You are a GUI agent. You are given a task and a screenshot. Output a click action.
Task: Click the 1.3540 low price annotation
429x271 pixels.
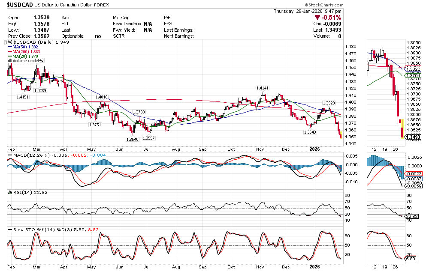pyautogui.click(x=132, y=139)
